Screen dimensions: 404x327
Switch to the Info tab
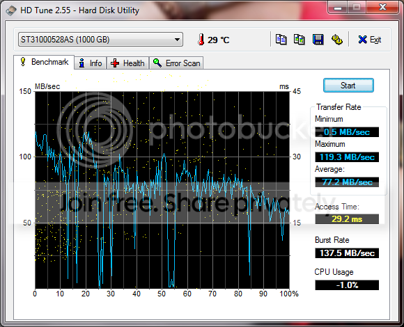click(91, 63)
